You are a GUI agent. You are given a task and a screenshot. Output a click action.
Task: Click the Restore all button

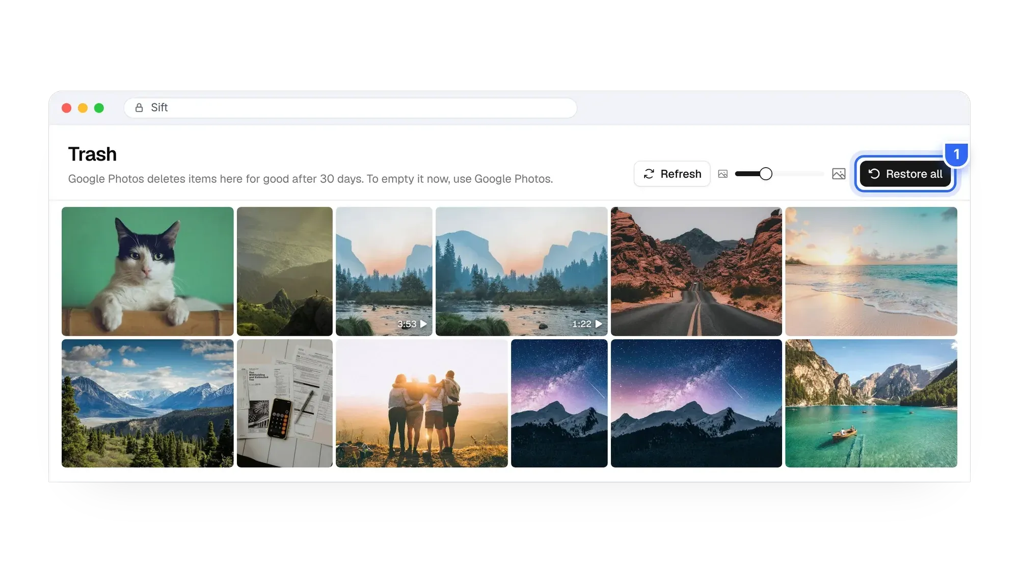(905, 174)
